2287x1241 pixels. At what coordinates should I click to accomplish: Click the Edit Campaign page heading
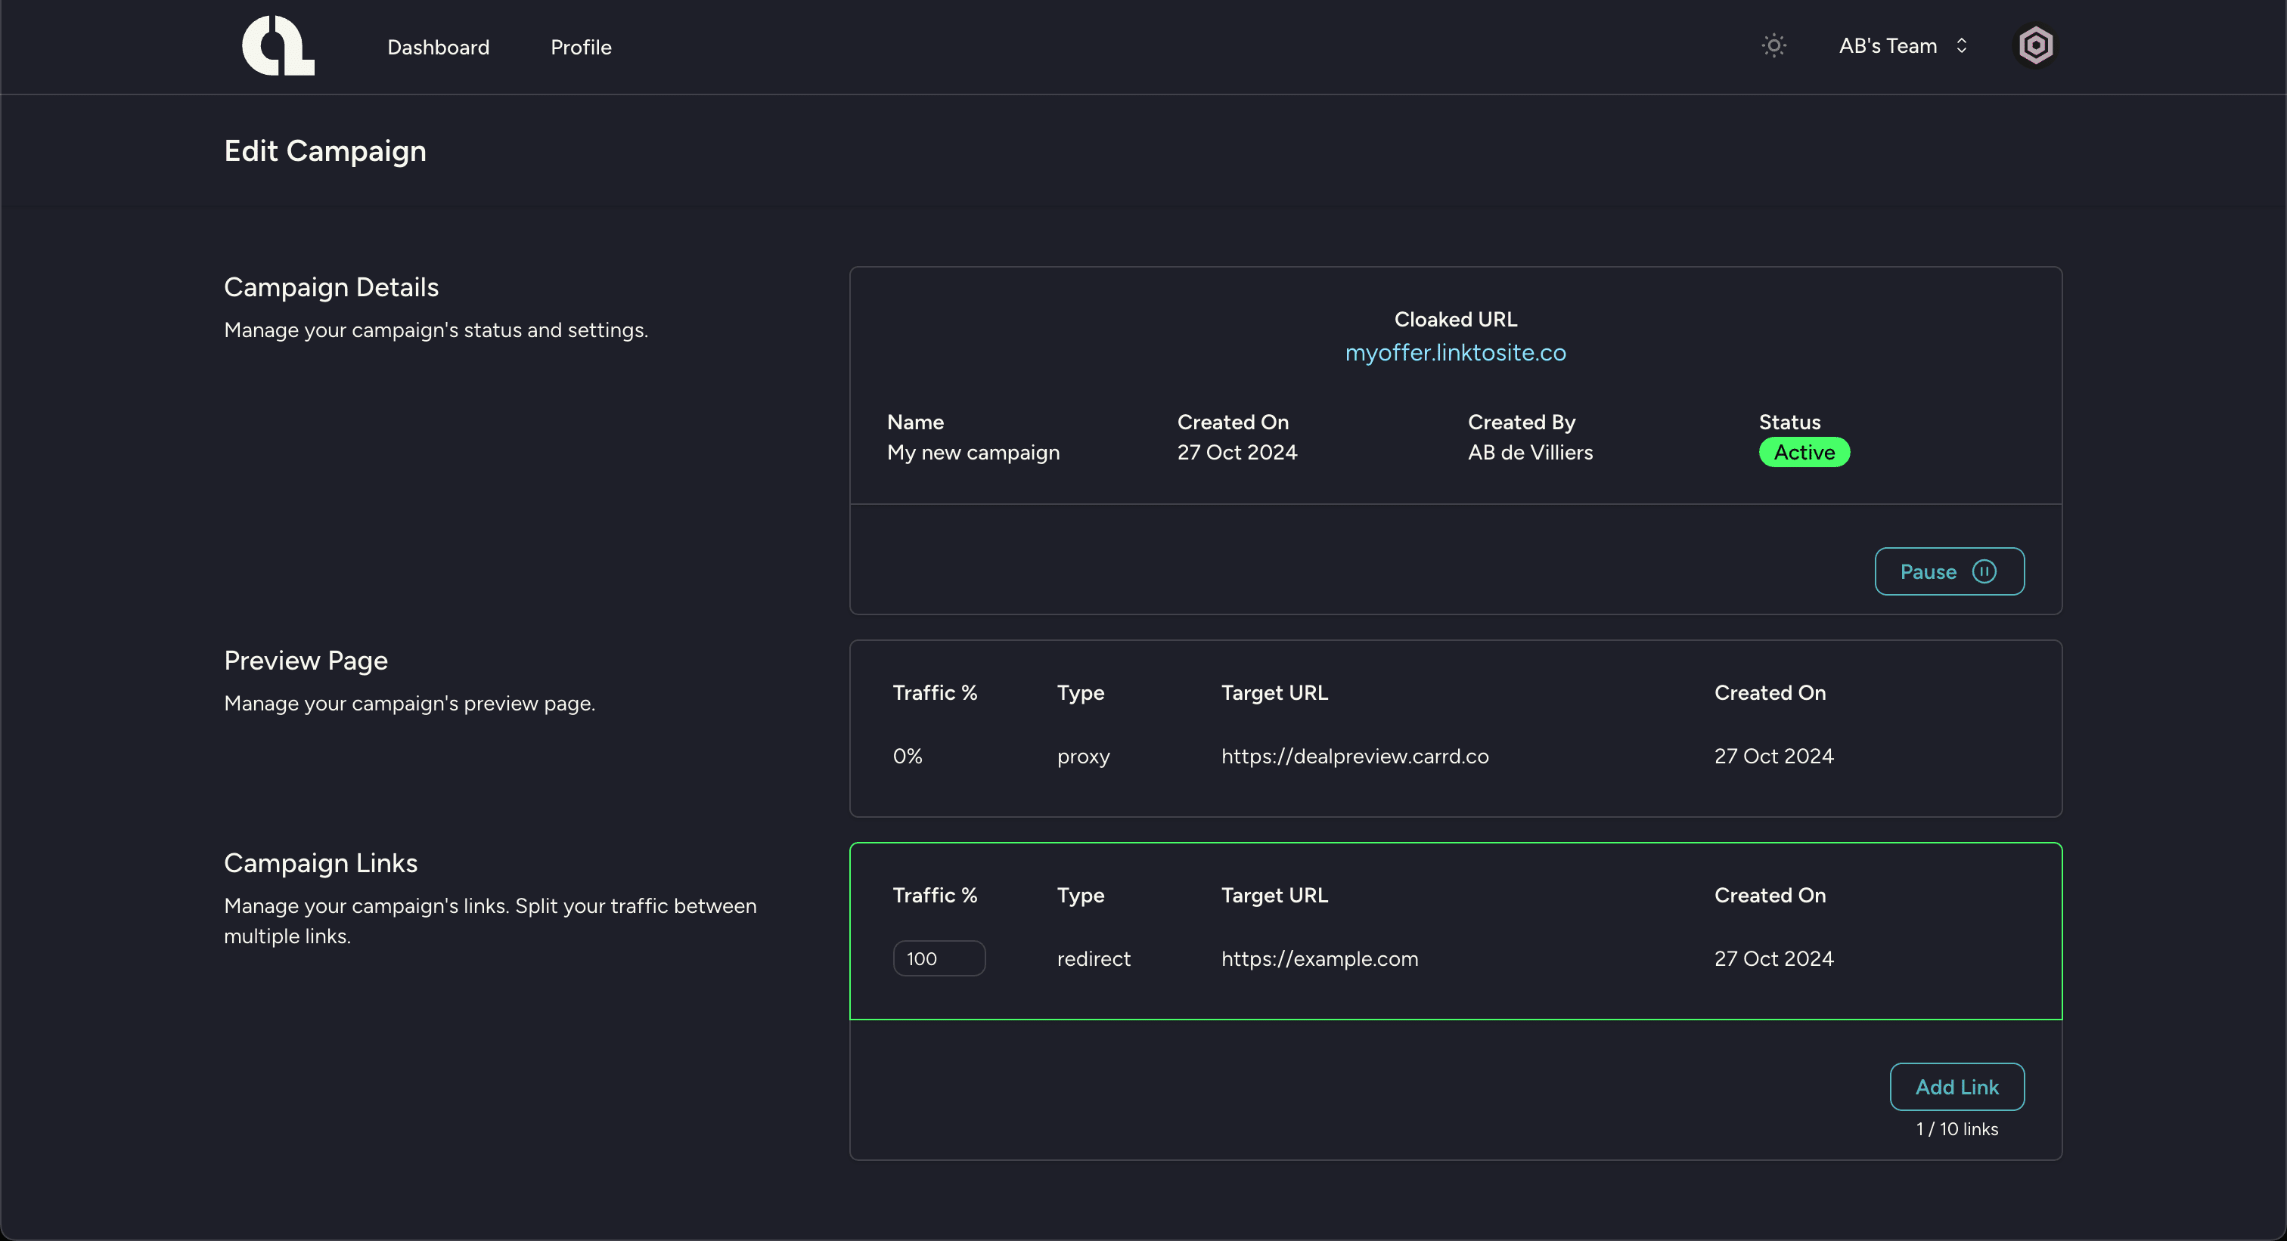[x=325, y=151]
